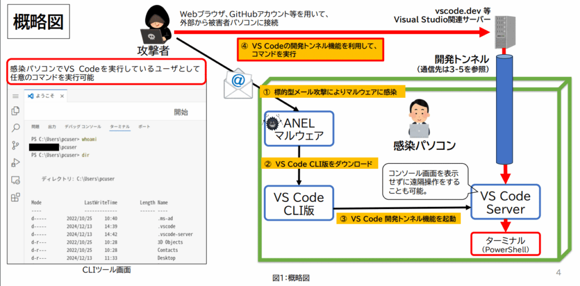Click the 感染パソコン label
580x286 pixels.
pyautogui.click(x=424, y=145)
